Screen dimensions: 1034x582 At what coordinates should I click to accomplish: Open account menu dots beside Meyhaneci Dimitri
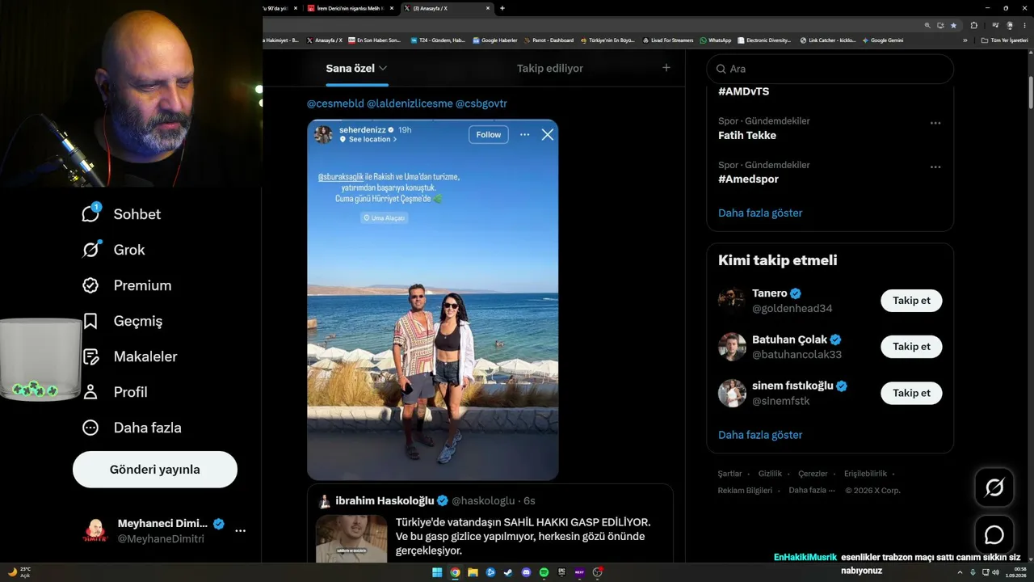(x=240, y=531)
